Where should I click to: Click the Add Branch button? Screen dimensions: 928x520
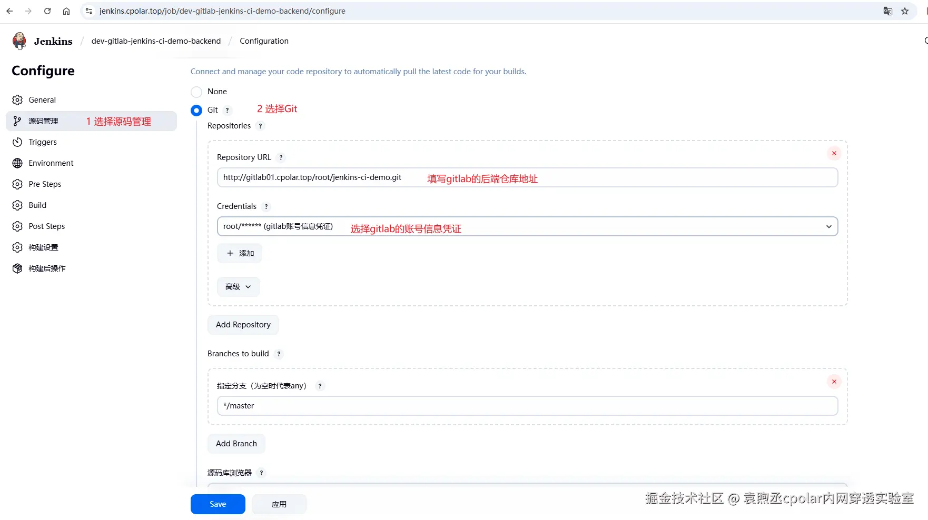tap(236, 444)
